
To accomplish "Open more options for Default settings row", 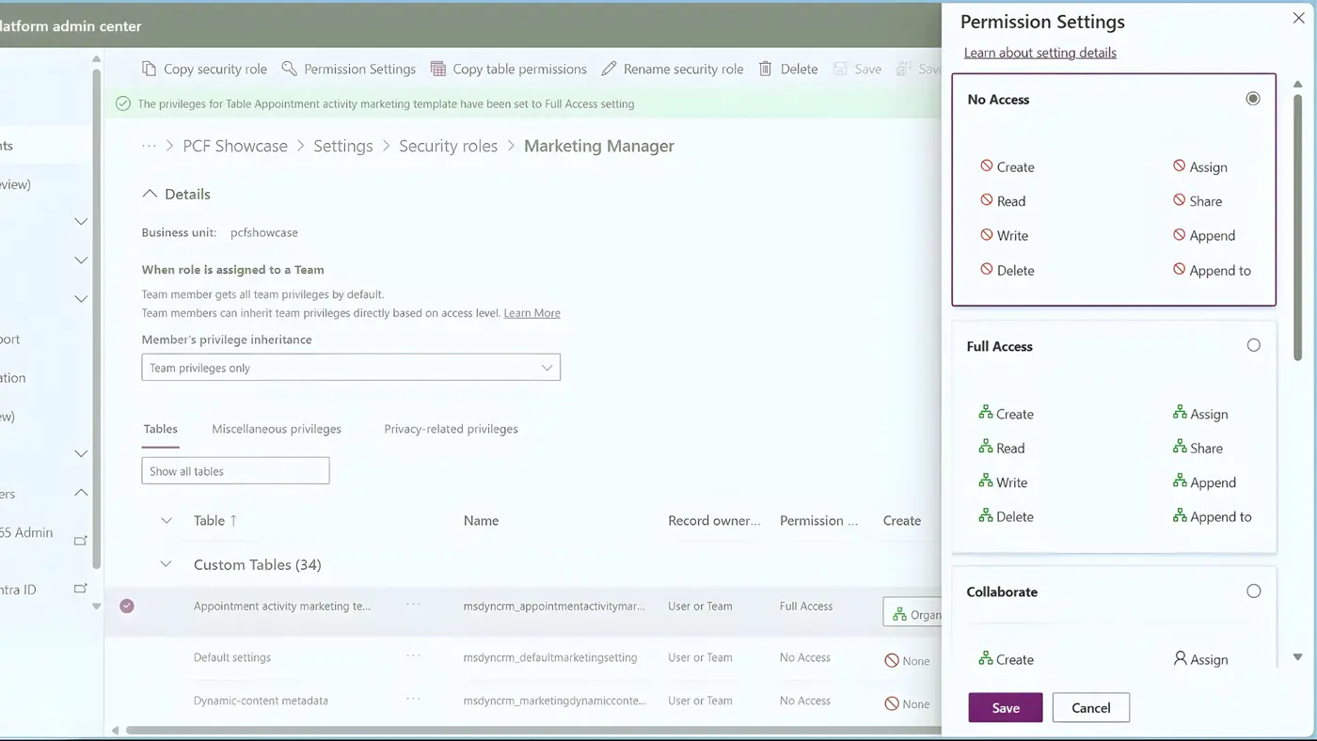I will tap(413, 656).
